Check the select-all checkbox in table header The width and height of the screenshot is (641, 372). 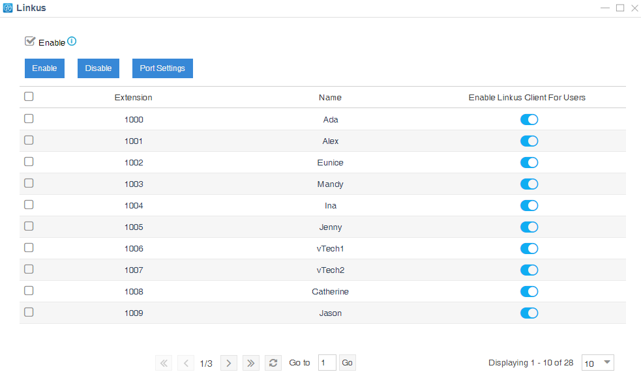pyautogui.click(x=29, y=96)
